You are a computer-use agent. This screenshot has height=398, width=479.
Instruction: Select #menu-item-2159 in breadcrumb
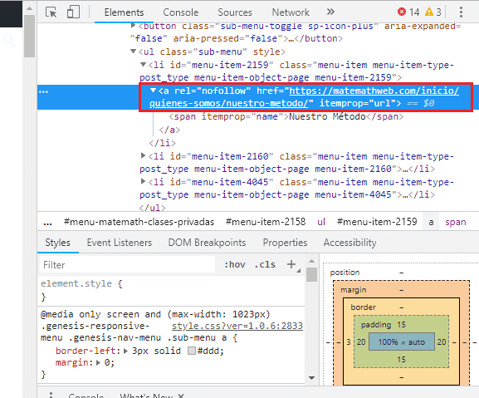pyautogui.click(x=377, y=222)
